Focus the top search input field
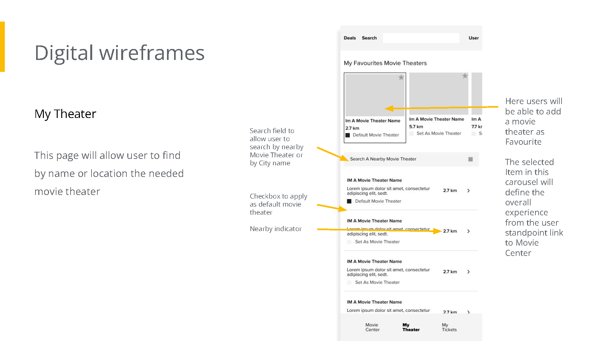The height and width of the screenshot is (341, 606). click(421, 38)
